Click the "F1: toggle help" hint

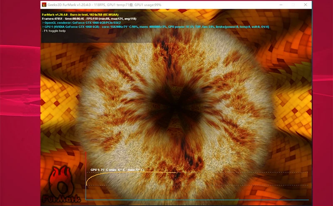54,31
